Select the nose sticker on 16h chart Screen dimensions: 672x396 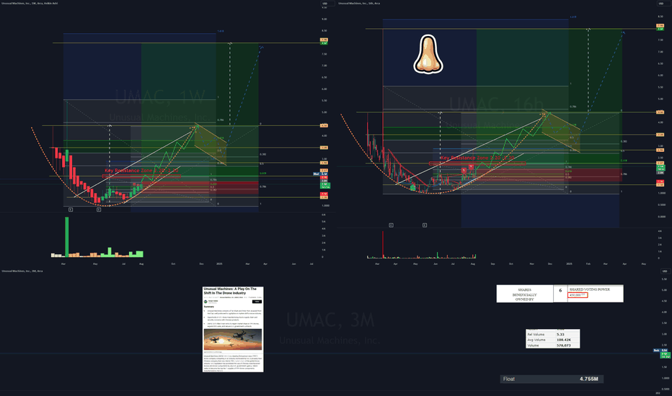(x=428, y=55)
